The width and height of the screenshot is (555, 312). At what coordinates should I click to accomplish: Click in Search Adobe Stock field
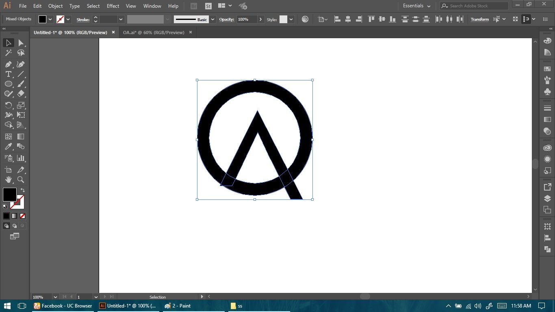point(474,6)
